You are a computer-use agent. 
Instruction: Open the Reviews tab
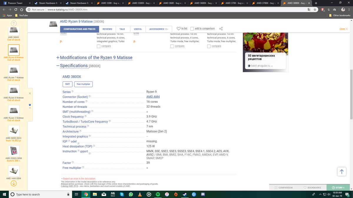107,29
